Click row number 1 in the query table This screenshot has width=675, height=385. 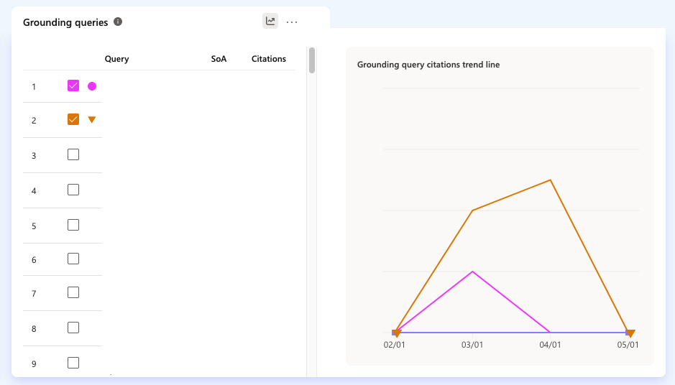point(34,87)
